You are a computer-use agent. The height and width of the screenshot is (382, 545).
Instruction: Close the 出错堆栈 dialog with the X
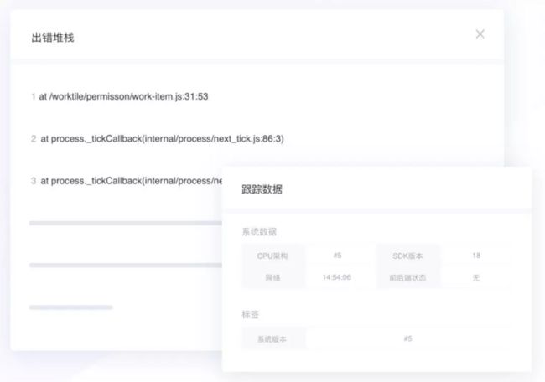[480, 34]
